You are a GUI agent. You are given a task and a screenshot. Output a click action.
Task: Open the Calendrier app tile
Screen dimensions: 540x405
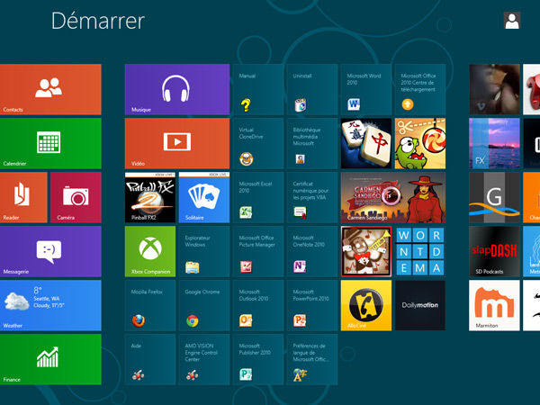pyautogui.click(x=49, y=143)
